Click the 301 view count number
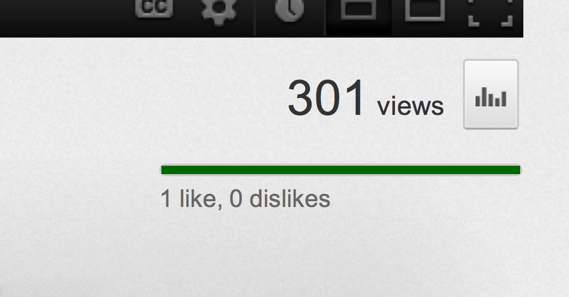569x297 pixels. coord(327,98)
